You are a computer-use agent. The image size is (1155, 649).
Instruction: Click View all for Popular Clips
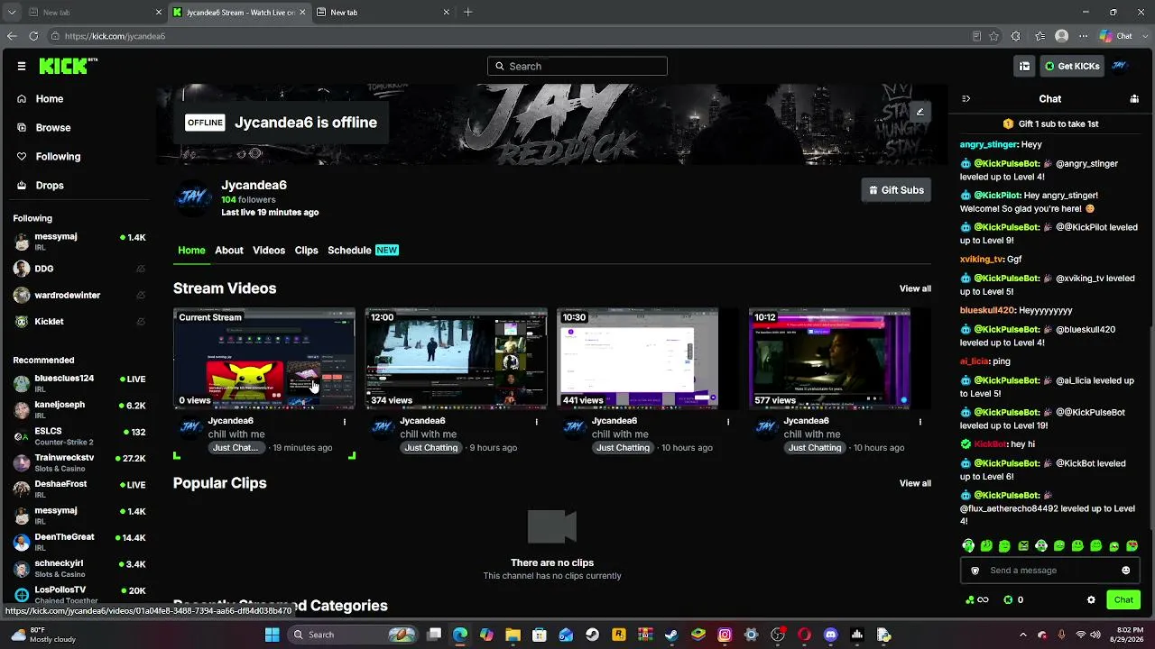[915, 483]
